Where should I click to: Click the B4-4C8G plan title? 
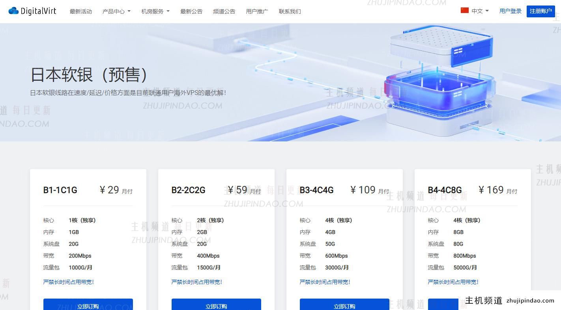445,190
